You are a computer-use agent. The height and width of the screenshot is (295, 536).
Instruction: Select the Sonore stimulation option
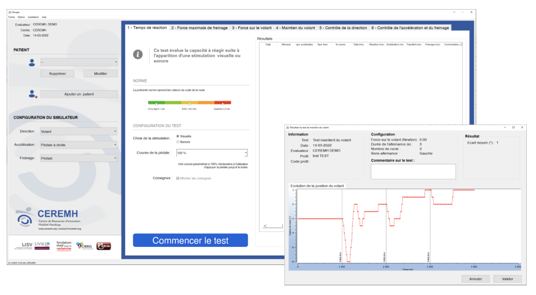[x=178, y=142]
